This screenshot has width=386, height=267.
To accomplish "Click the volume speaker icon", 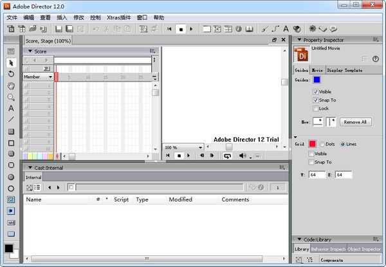I will tap(243, 155).
